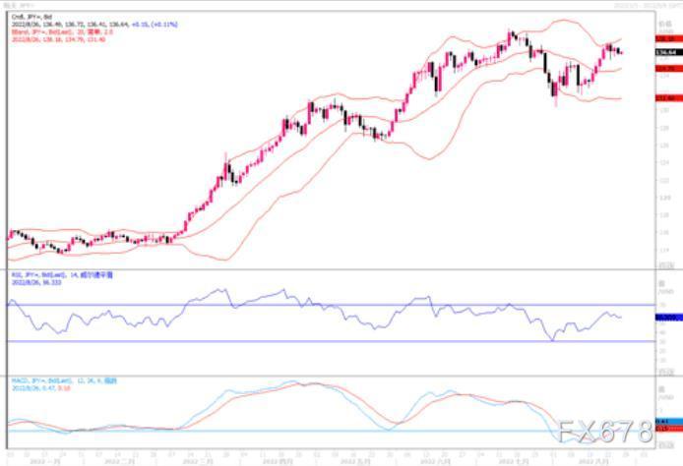
Task: Click the RSI indicator label in blue
Action: [x=62, y=275]
